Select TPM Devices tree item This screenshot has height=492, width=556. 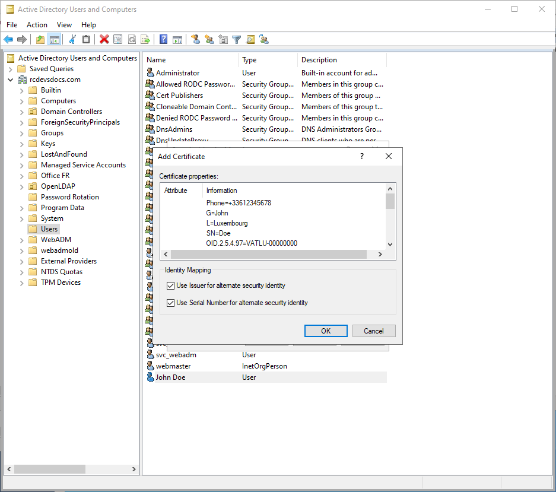pos(61,282)
